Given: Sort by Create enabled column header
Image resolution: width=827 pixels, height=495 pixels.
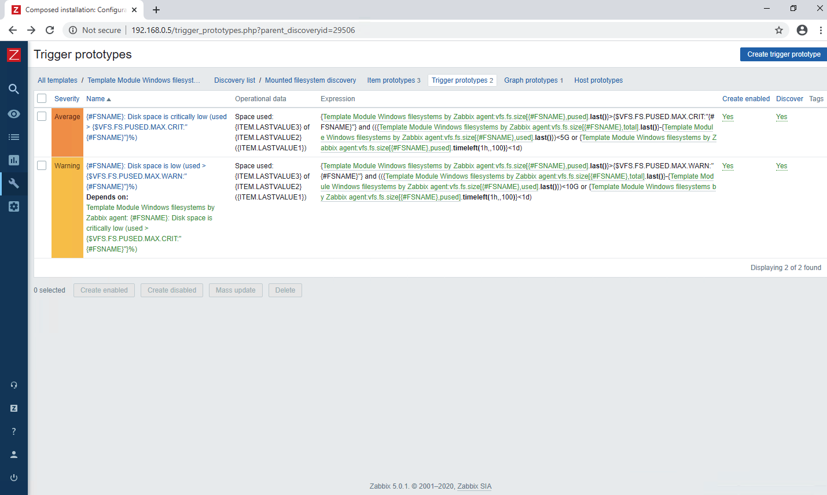Looking at the screenshot, I should pos(746,99).
